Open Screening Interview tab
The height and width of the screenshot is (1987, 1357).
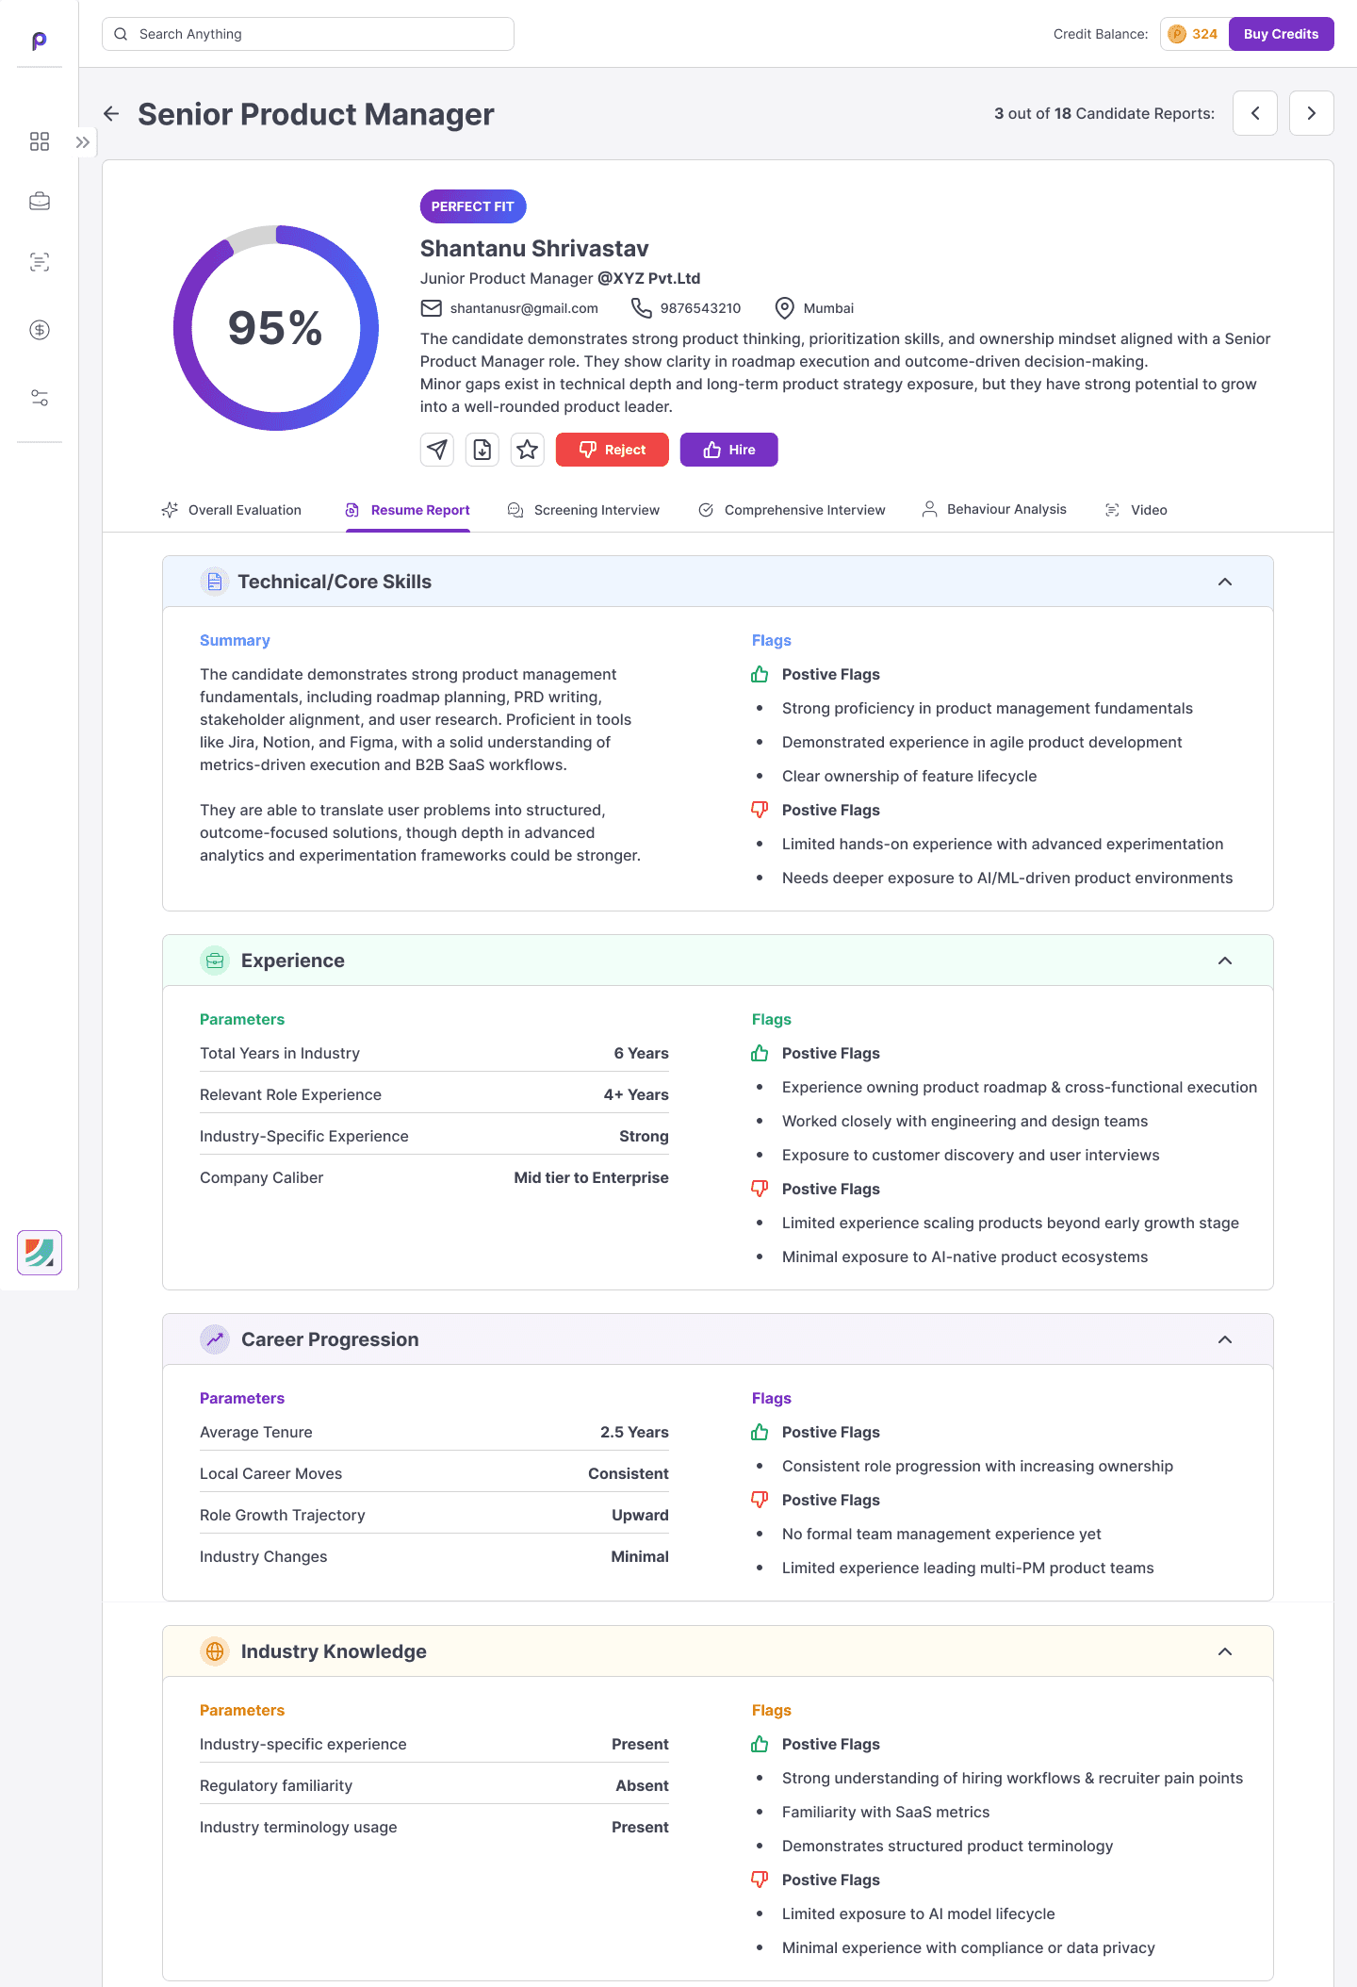[x=584, y=510]
